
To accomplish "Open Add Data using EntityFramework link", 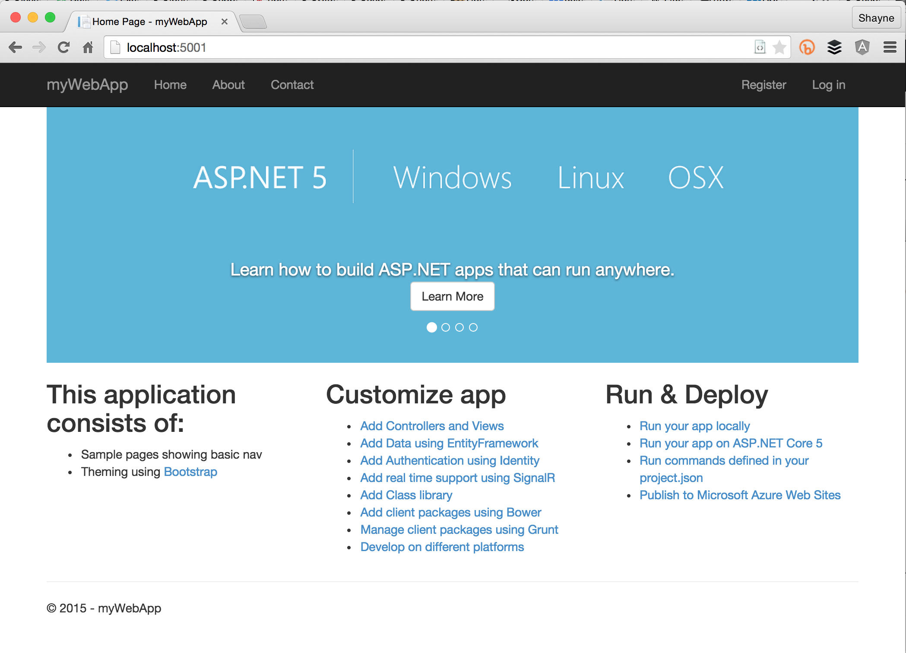I will [x=449, y=443].
